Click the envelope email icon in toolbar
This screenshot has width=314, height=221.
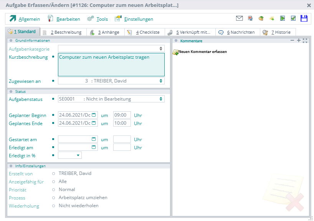[239, 18]
